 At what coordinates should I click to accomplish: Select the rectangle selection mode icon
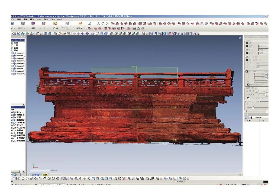(14, 178)
